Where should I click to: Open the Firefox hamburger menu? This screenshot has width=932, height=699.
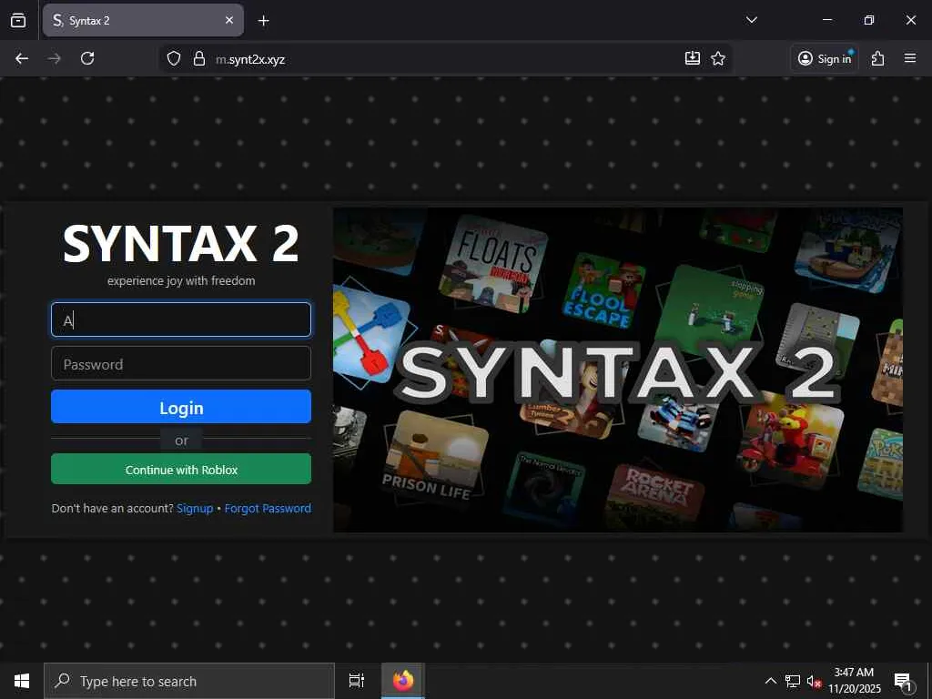(910, 58)
